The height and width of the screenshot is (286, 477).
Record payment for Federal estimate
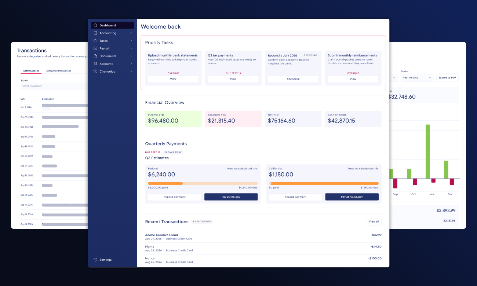click(x=175, y=197)
